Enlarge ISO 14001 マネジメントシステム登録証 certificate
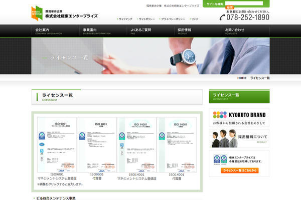The height and width of the screenshot is (200, 301). [136, 145]
